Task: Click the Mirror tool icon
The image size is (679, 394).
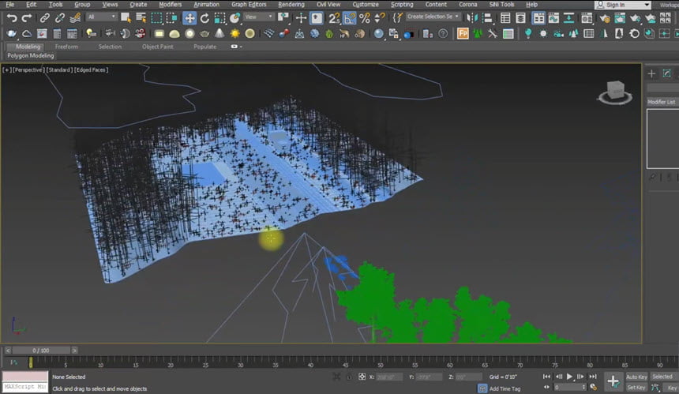Action: (472, 18)
